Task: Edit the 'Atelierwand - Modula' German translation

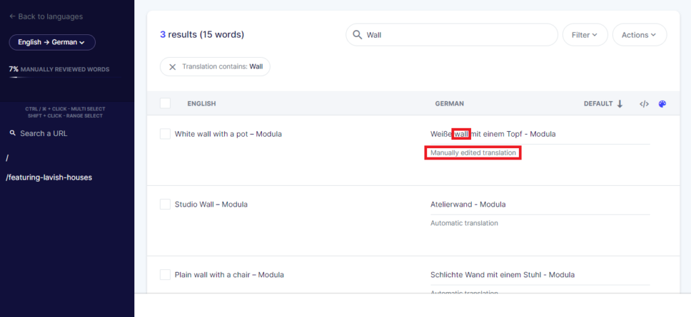Action: (x=468, y=204)
